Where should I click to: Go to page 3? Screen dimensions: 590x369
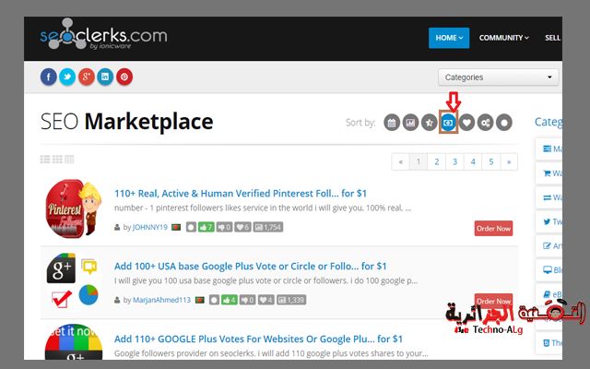[454, 162]
